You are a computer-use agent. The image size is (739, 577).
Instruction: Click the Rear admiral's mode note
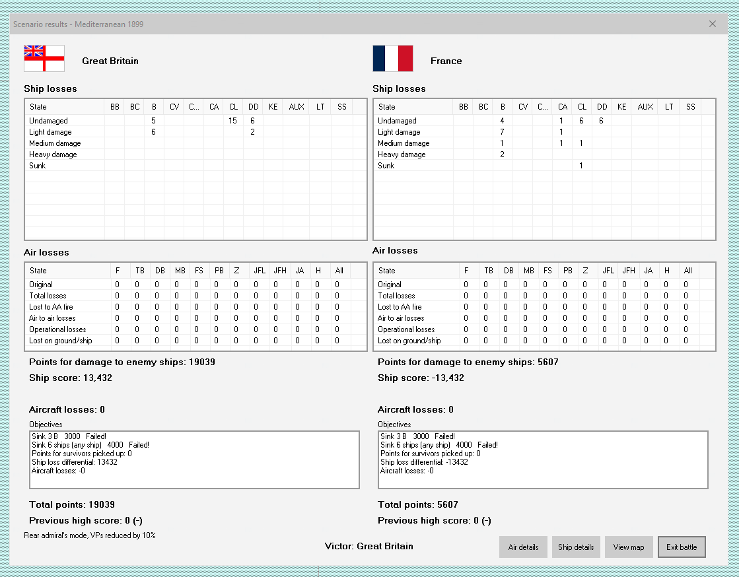tap(90, 535)
